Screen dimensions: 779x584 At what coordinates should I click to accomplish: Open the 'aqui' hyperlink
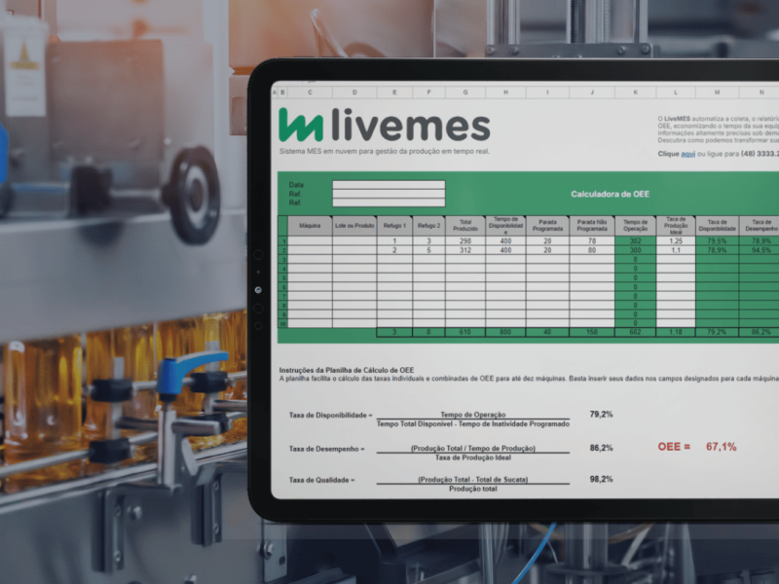click(x=687, y=154)
